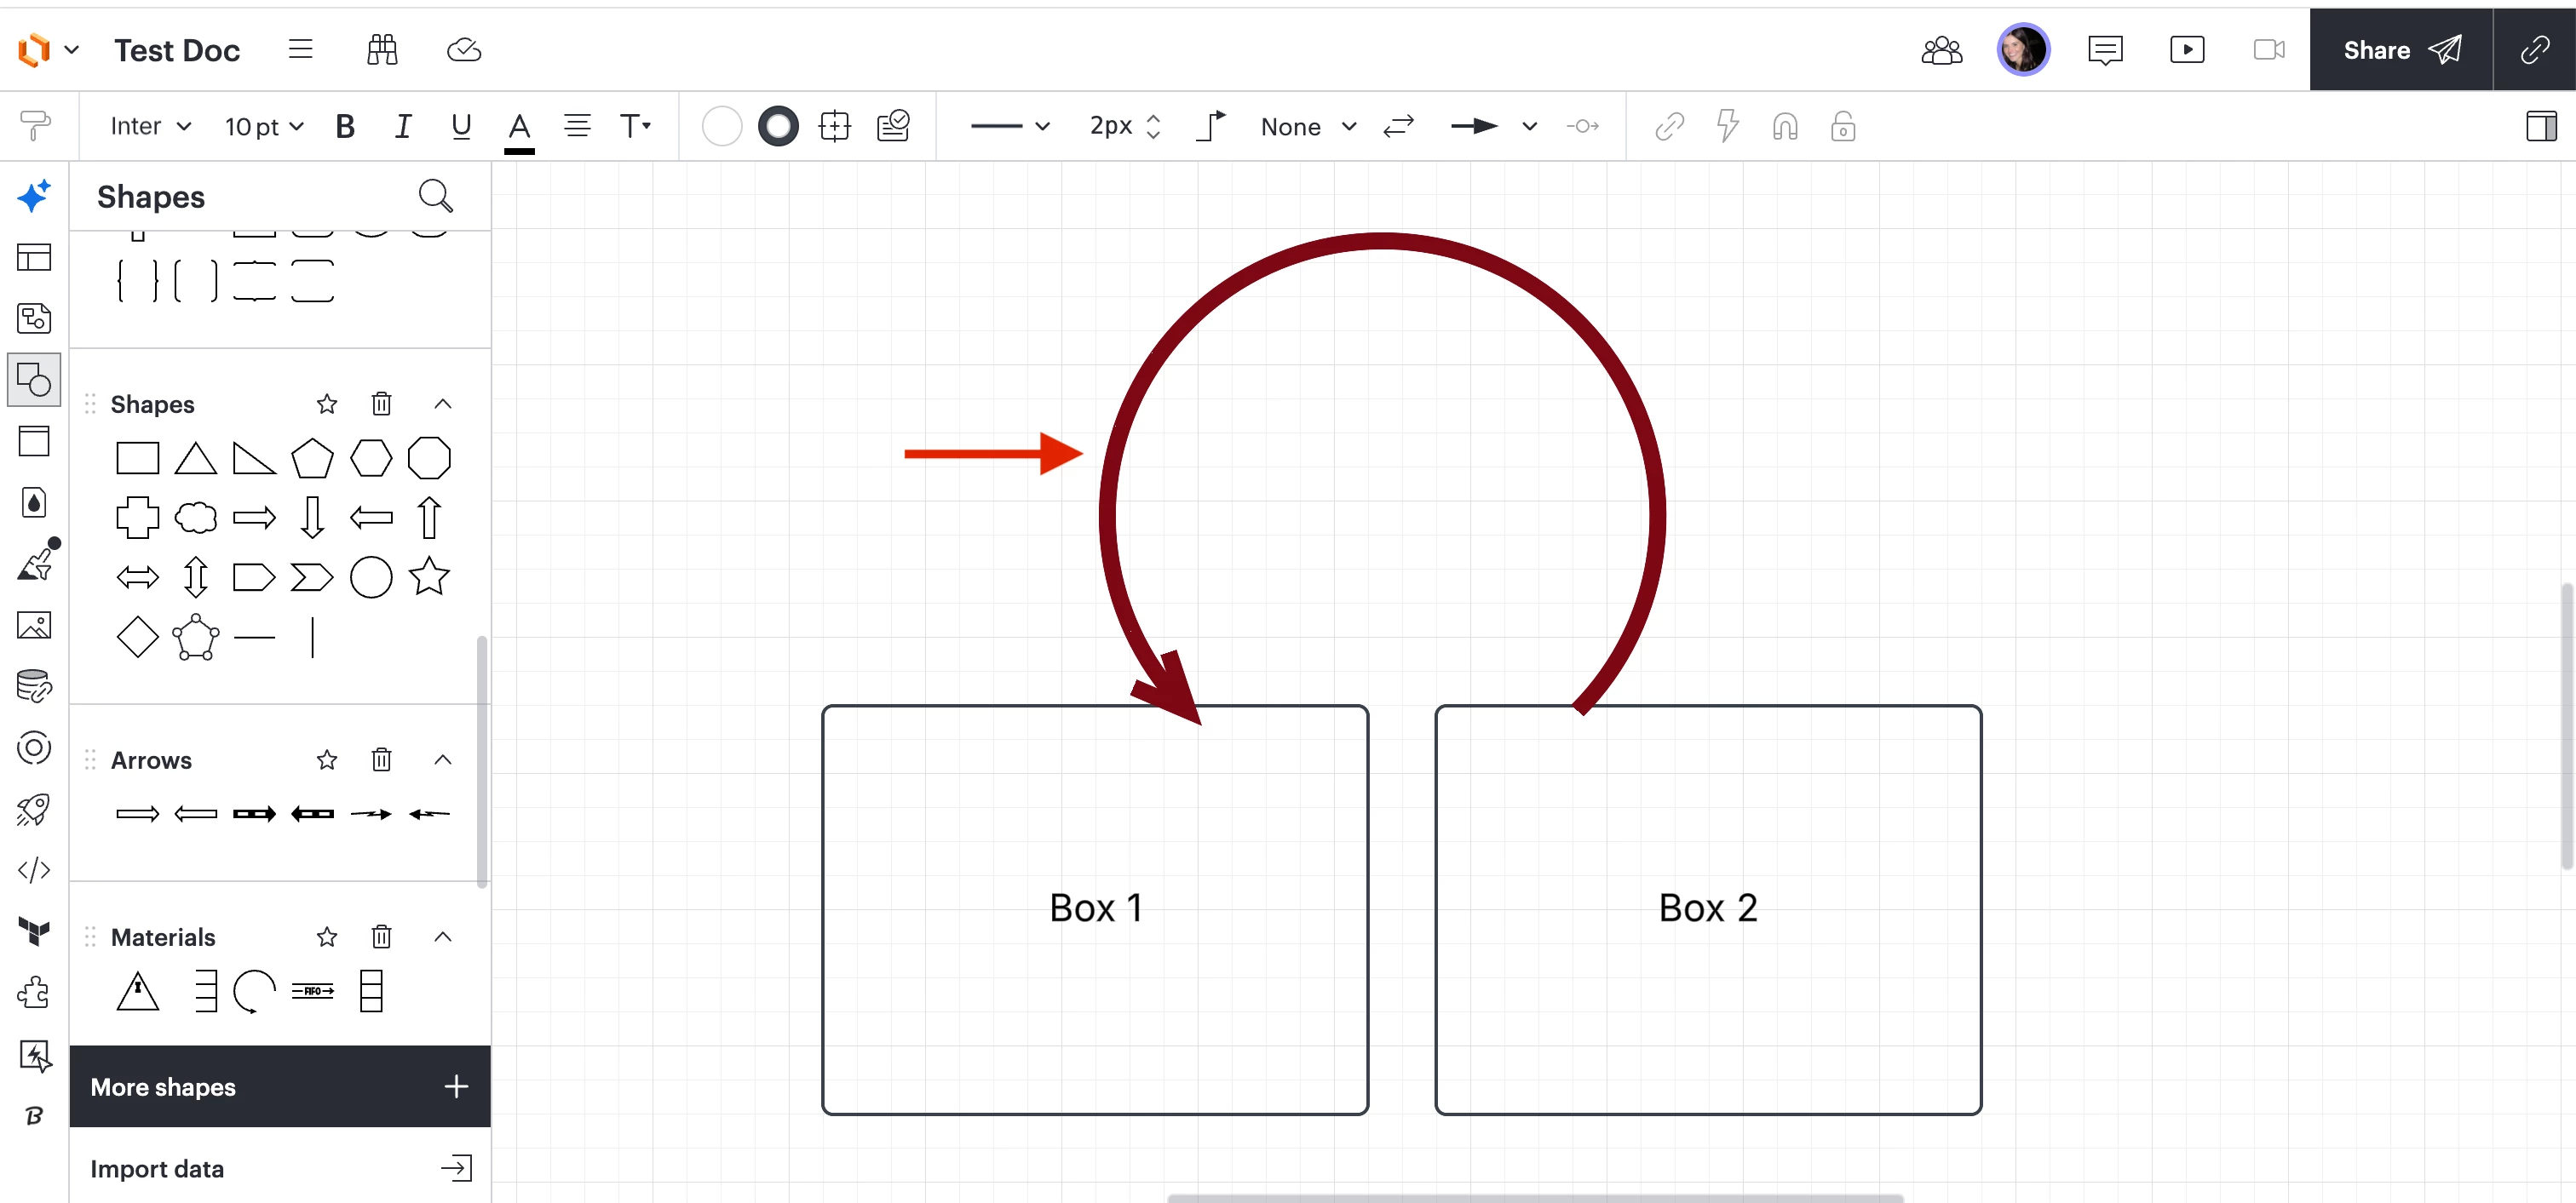Swap the line arrow direction

[1398, 127]
